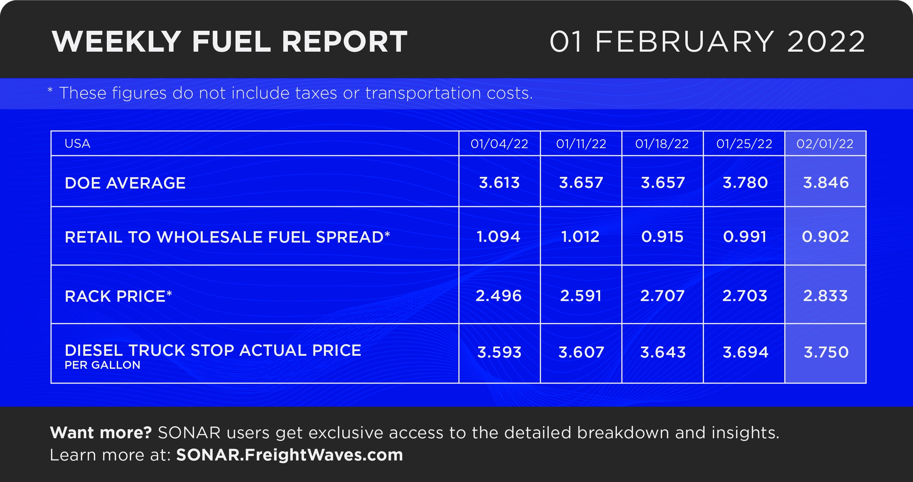Image resolution: width=913 pixels, height=482 pixels.
Task: Click the Diesel Truck Stop Actual Price label
Action: pos(213,350)
